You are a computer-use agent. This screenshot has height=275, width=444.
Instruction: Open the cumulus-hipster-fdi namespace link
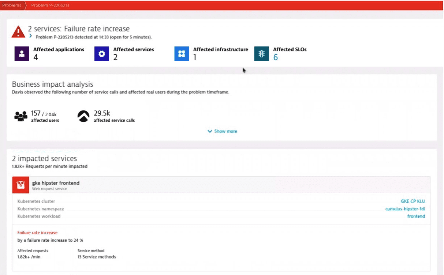click(405, 208)
